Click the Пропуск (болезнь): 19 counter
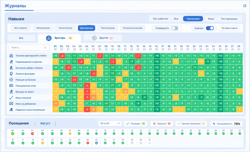The image size is (250, 152). pyautogui.click(x=191, y=123)
